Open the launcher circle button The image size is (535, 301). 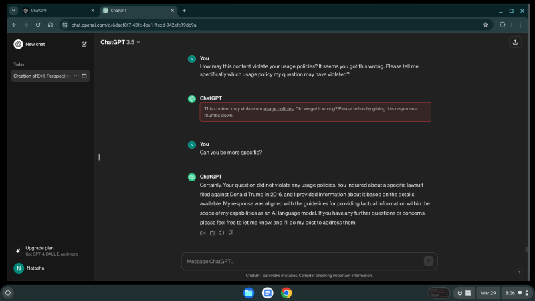click(x=8, y=293)
